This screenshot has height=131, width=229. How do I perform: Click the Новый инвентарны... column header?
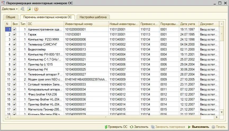click(x=124, y=24)
